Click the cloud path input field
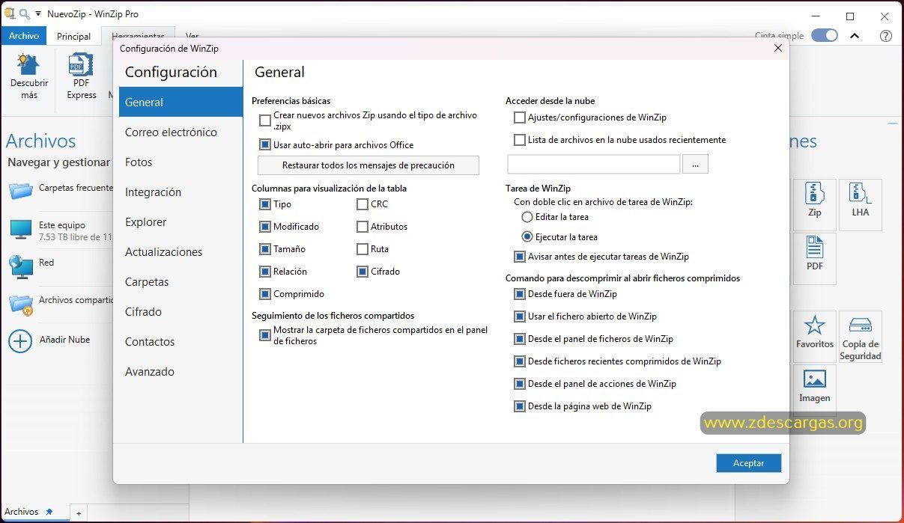This screenshot has width=904, height=523. [x=594, y=165]
